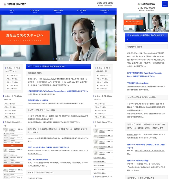Select the second slide dot on desktop hero
The width and height of the screenshot is (169, 179).
click(57, 59)
